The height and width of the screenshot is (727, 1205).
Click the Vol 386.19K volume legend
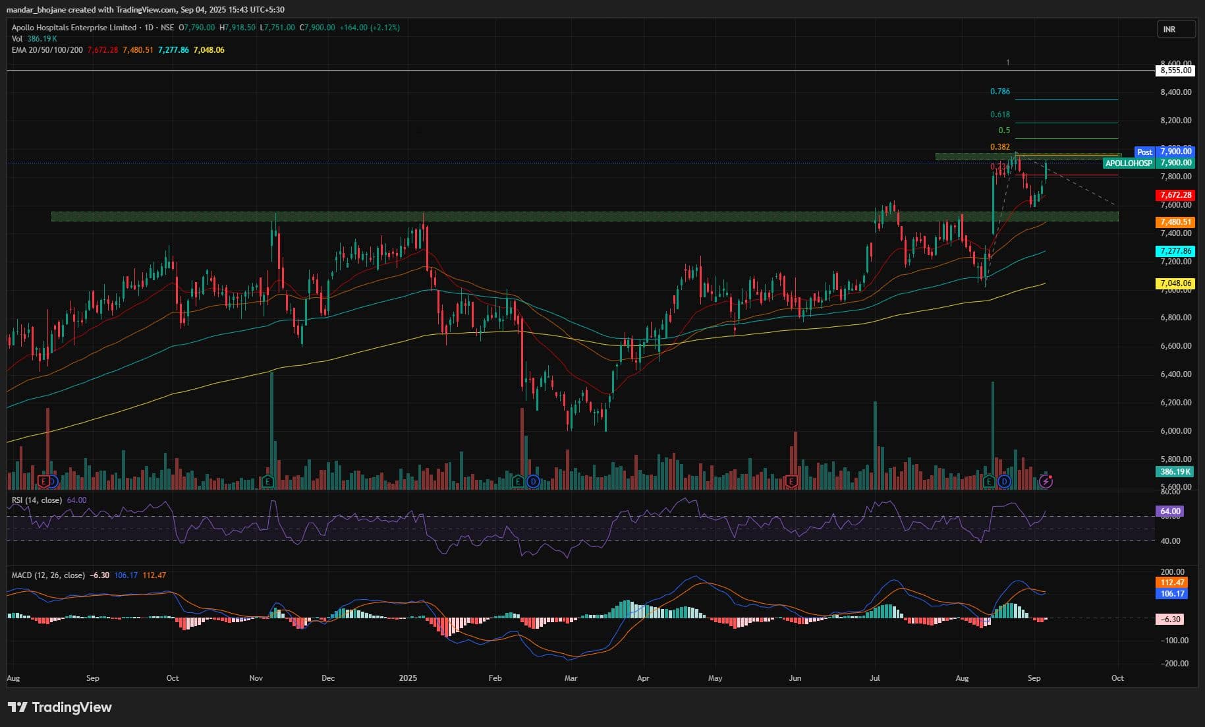pyautogui.click(x=34, y=39)
